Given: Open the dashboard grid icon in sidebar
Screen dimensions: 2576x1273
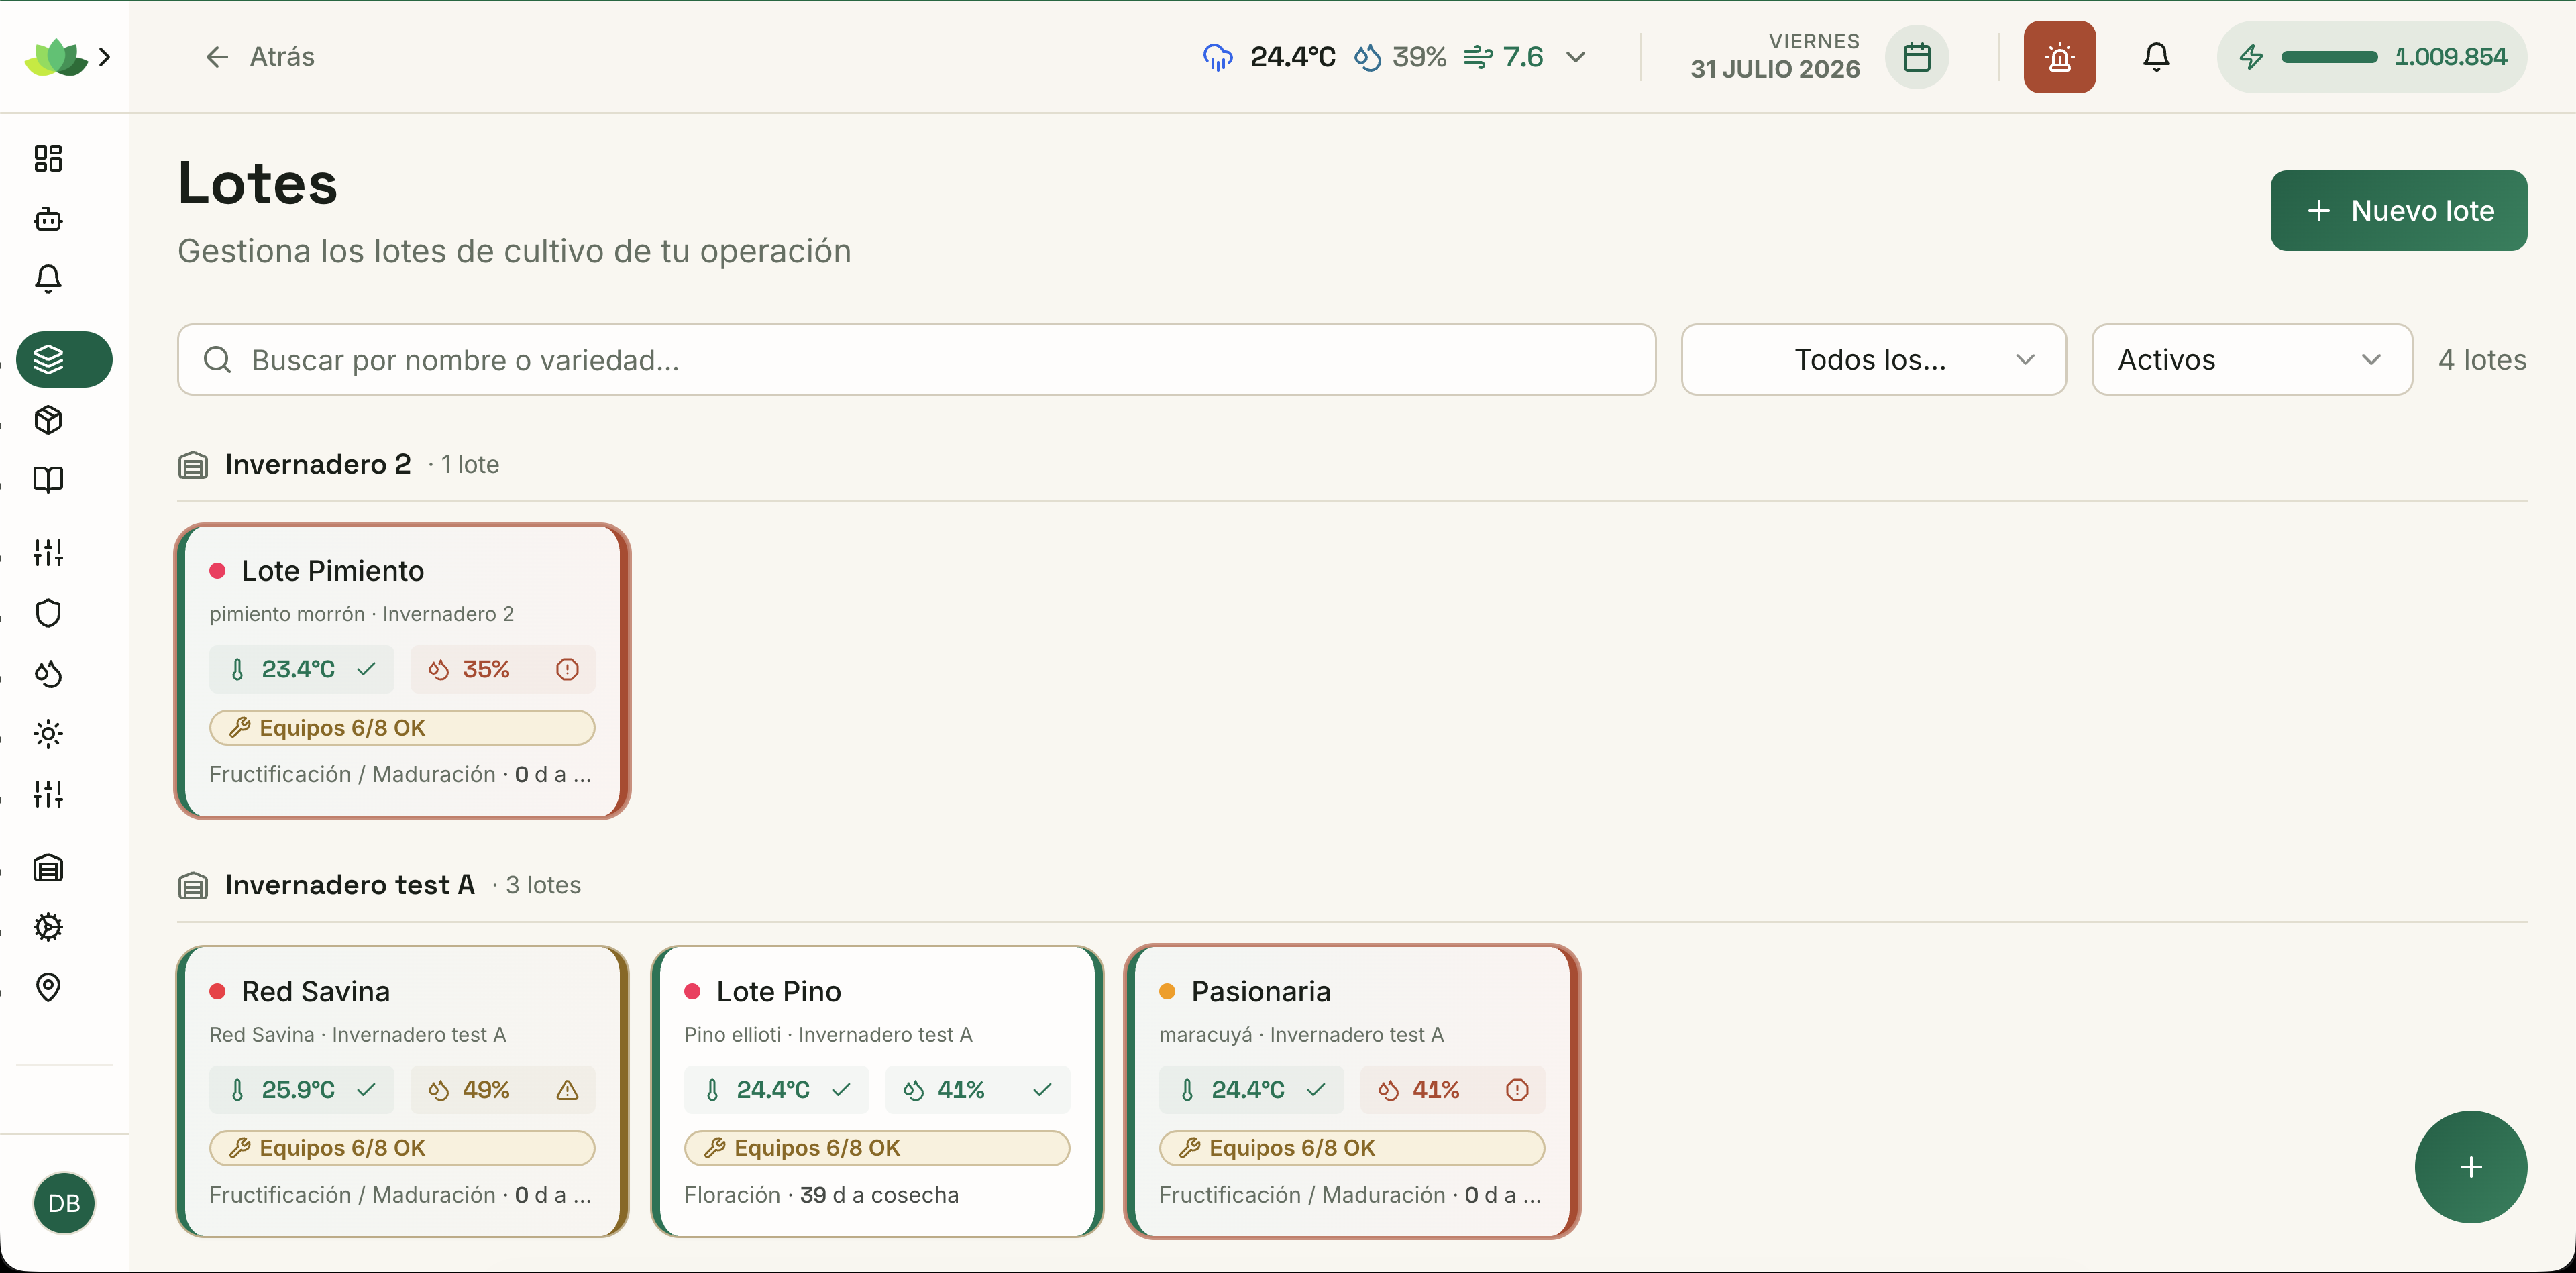Looking at the screenshot, I should (x=48, y=158).
